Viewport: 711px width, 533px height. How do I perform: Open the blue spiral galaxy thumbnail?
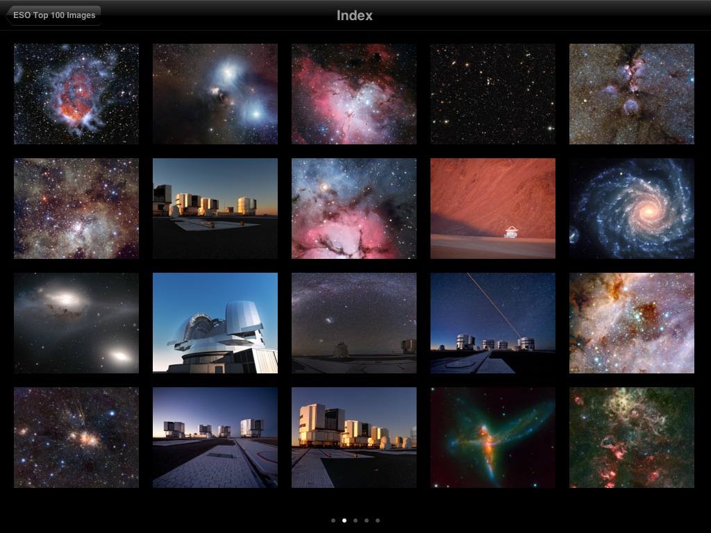pyautogui.click(x=631, y=208)
